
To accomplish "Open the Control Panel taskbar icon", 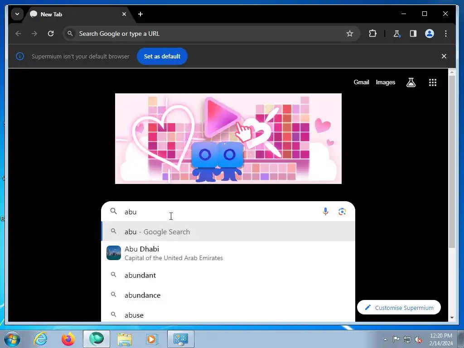I will click(181, 339).
